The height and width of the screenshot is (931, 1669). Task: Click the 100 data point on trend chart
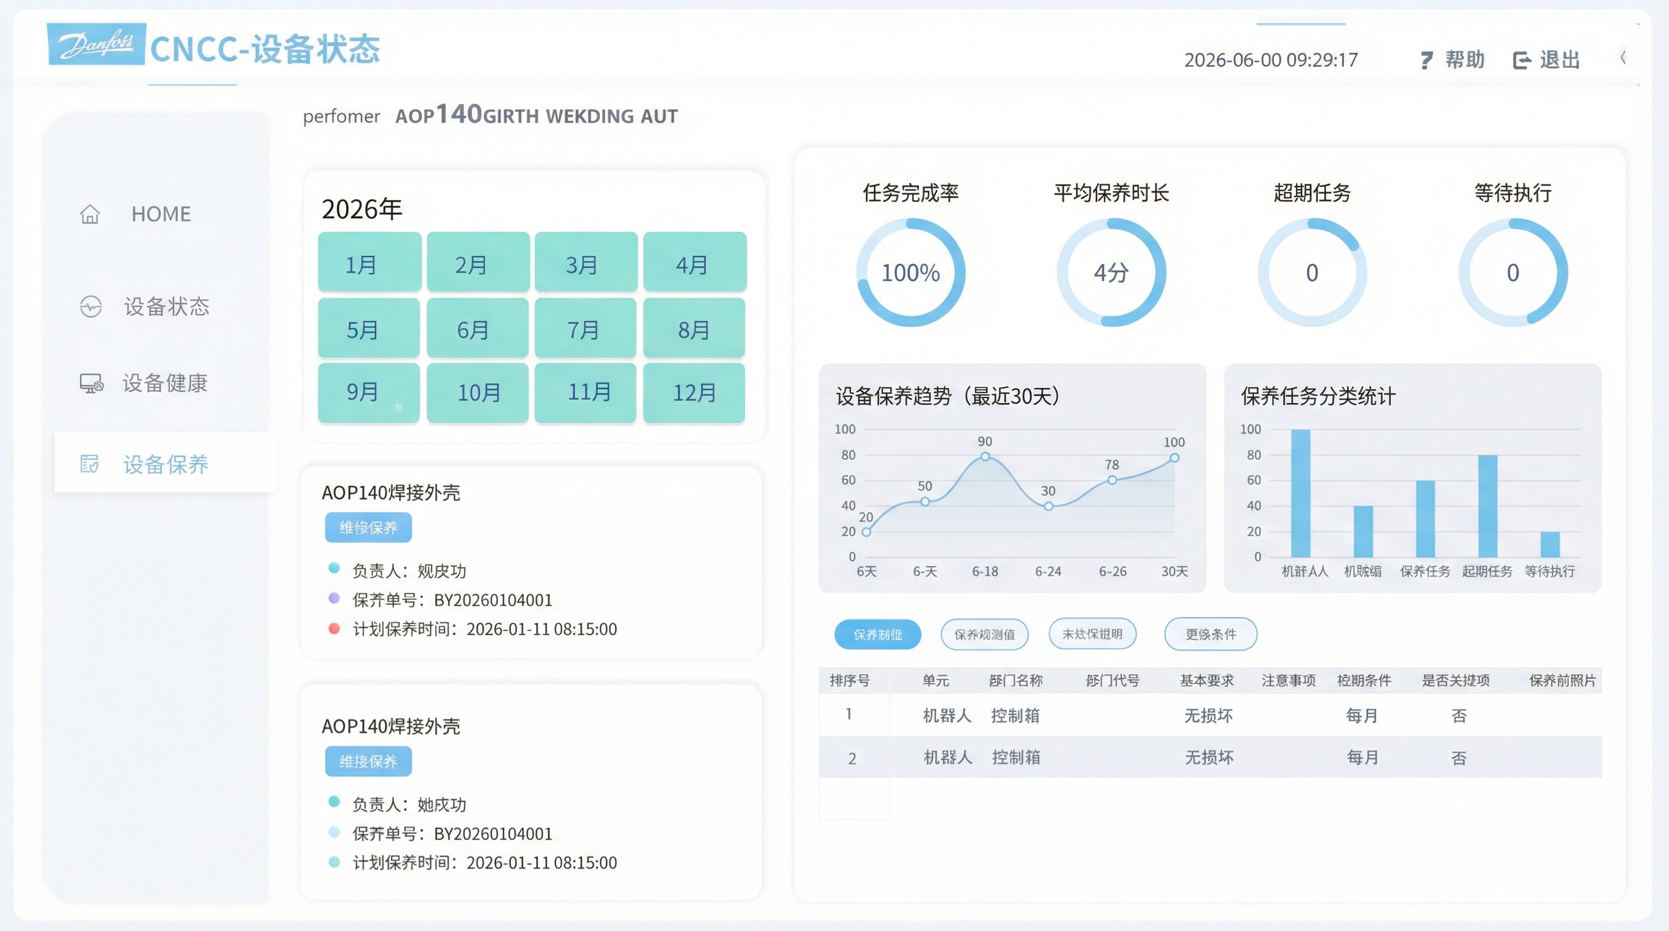click(x=1174, y=458)
